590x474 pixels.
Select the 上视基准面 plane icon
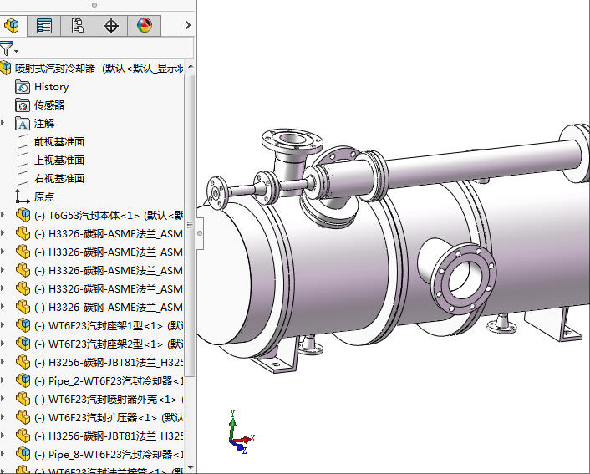23,160
